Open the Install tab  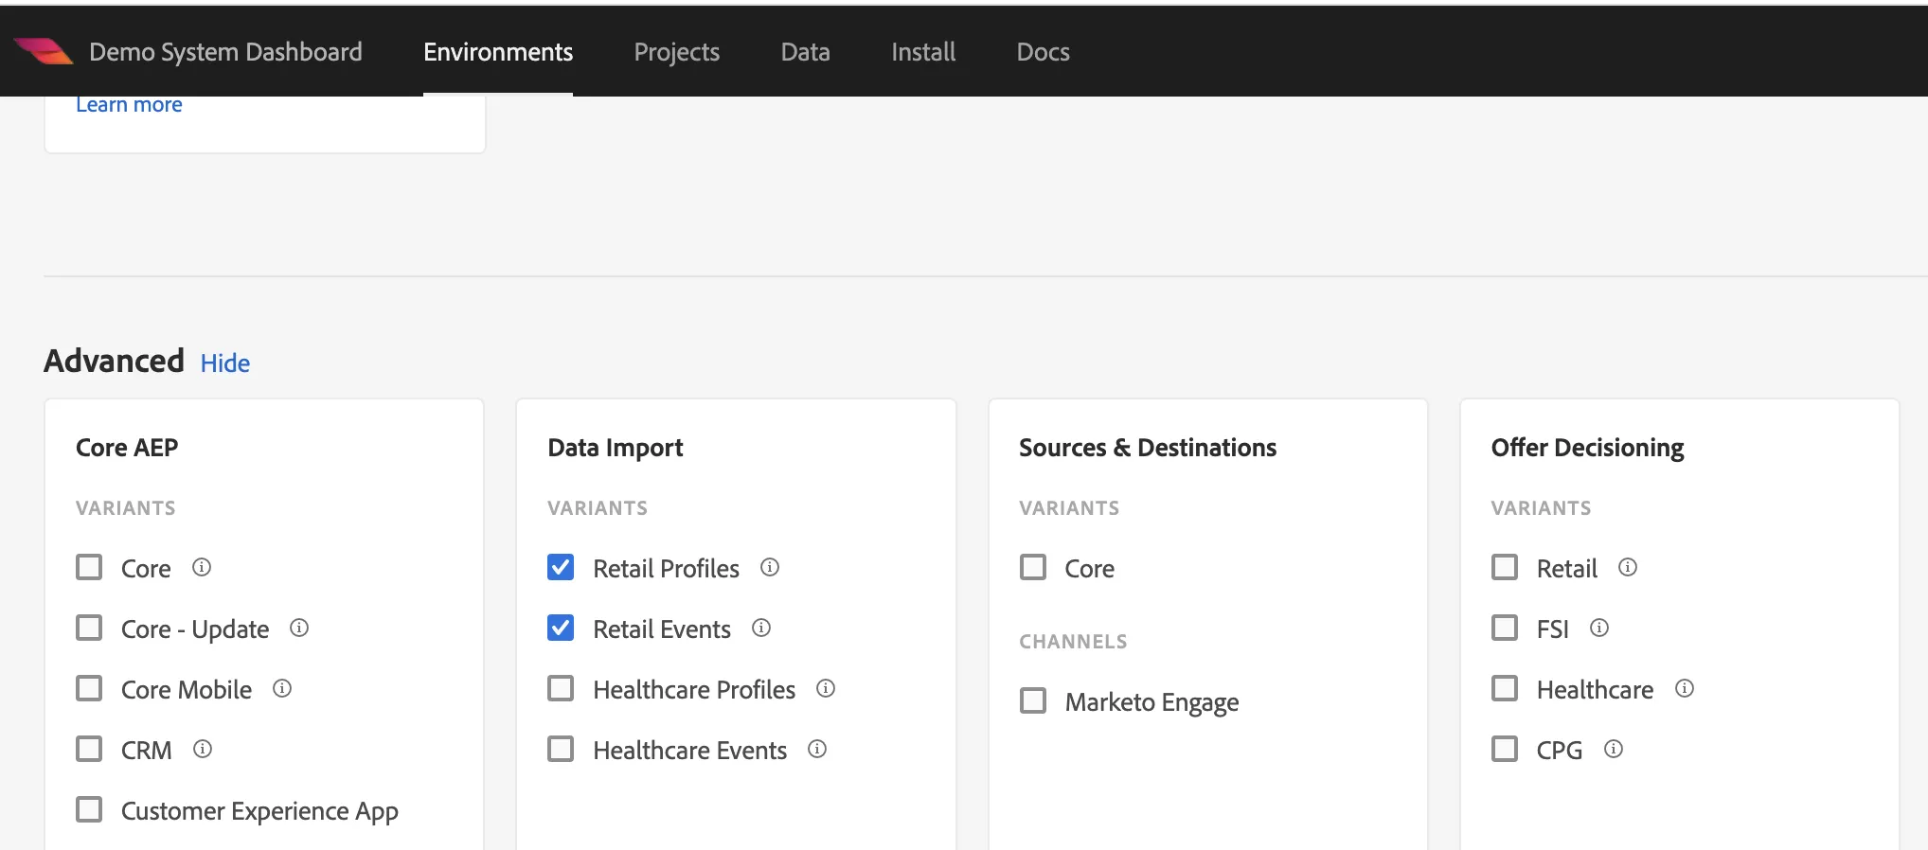point(923,52)
